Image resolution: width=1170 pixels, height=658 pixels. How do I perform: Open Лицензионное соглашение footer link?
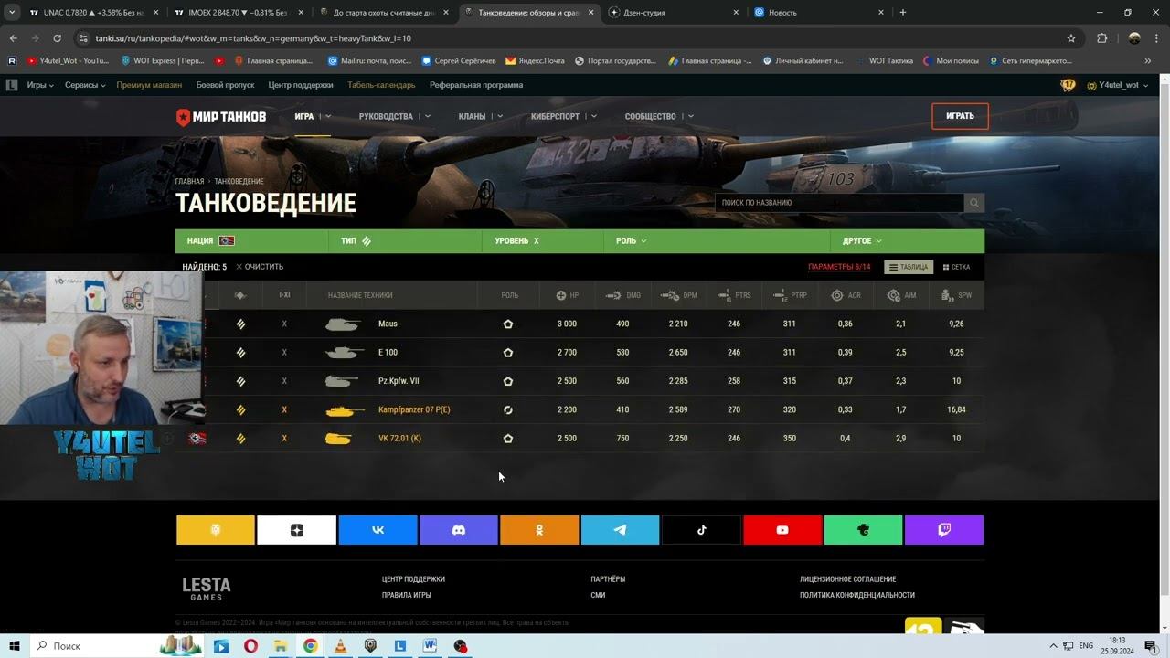coord(847,579)
